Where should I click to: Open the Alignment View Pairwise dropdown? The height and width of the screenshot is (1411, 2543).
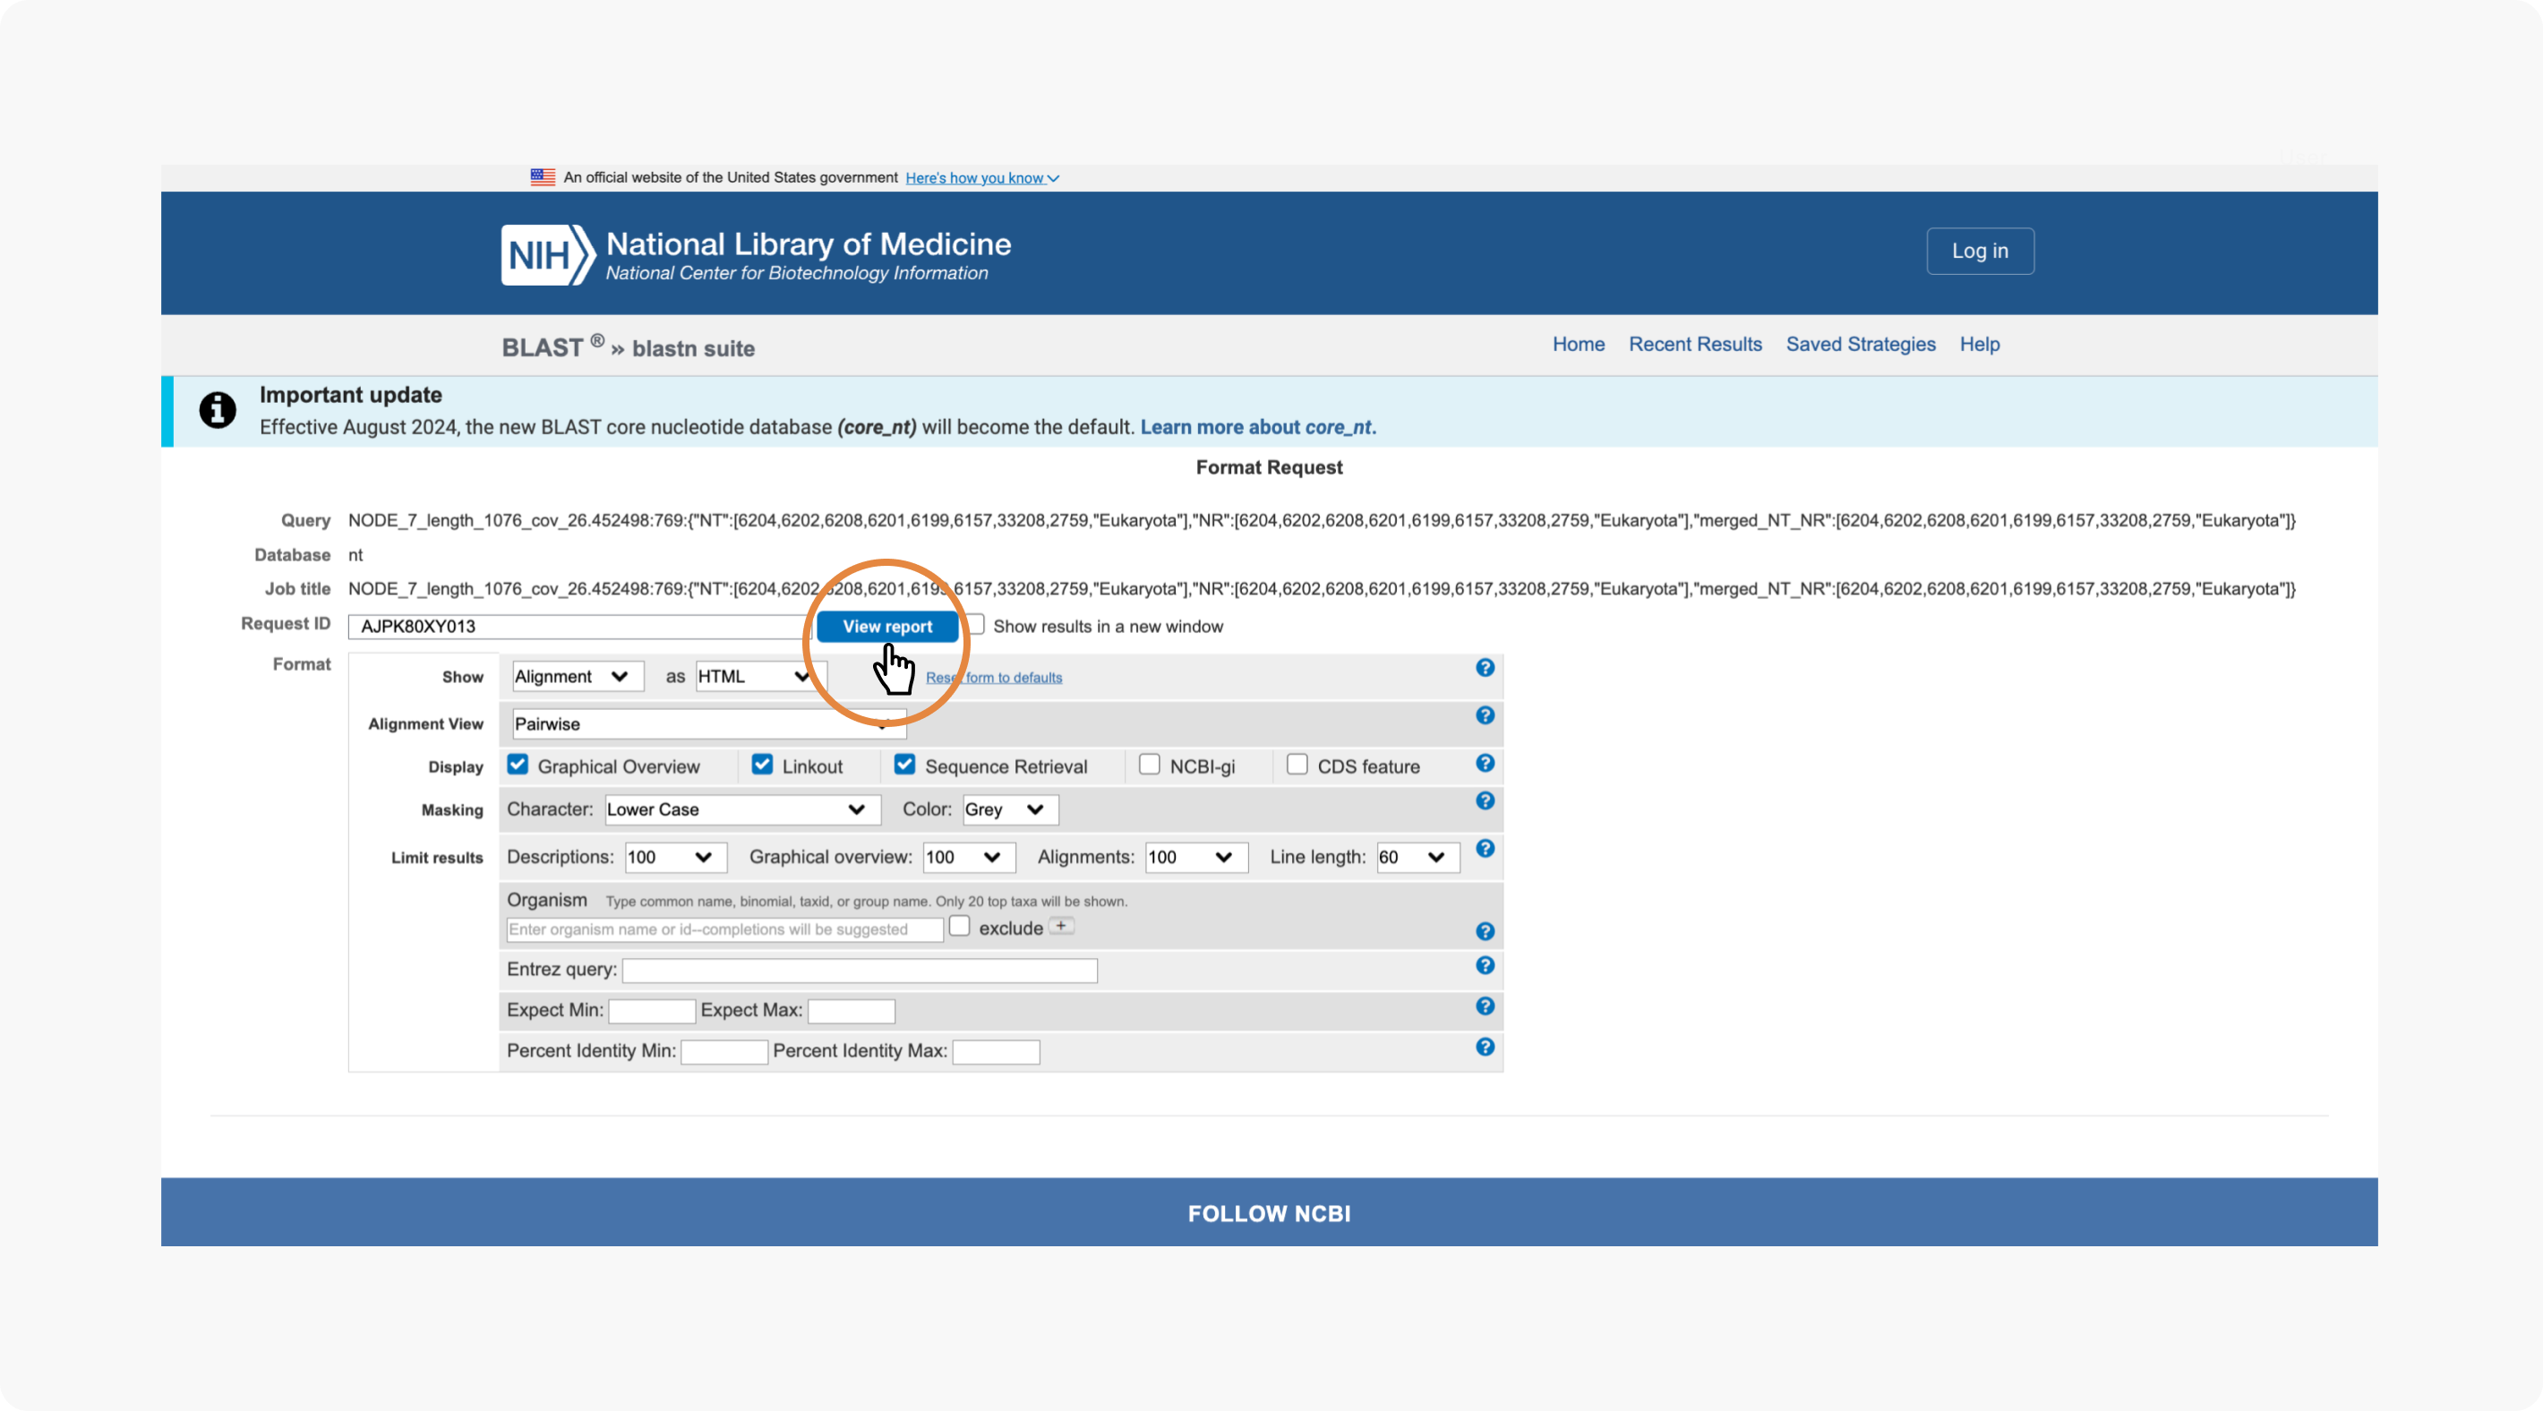(x=709, y=723)
